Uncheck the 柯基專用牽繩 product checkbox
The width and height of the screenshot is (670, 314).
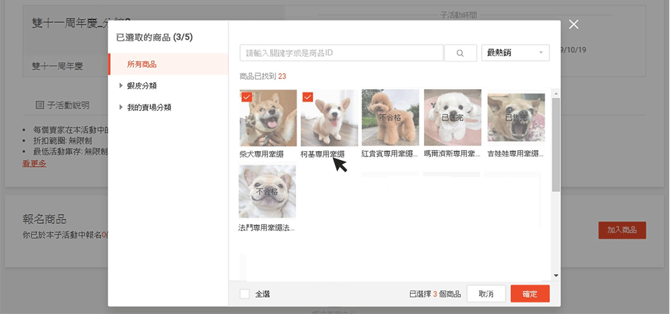coord(308,97)
